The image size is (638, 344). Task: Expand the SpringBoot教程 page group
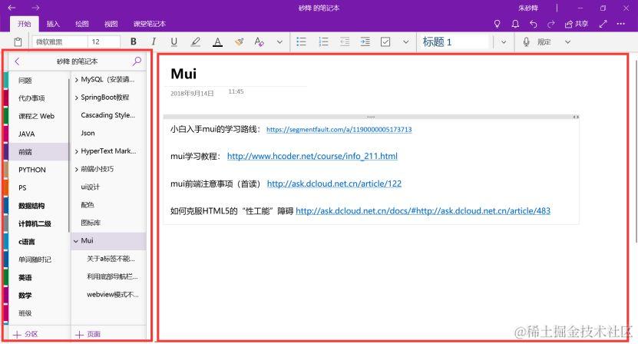pos(77,98)
